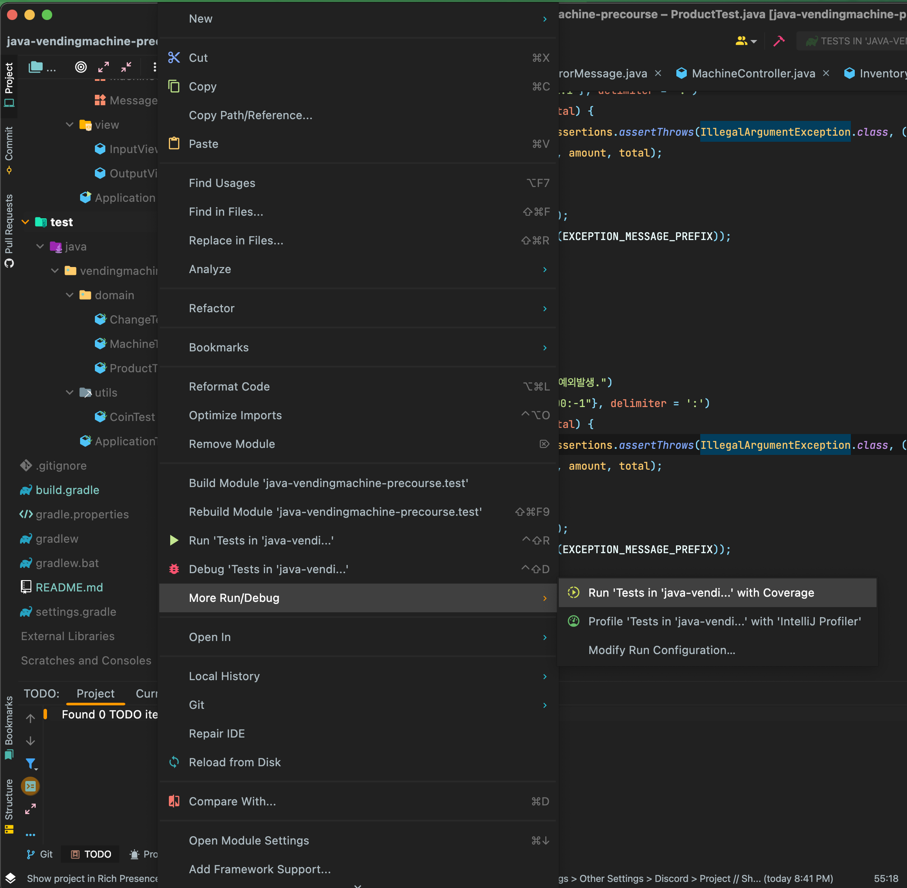This screenshot has height=888, width=907.
Task: Close the MachineController.java tab
Action: coord(826,73)
